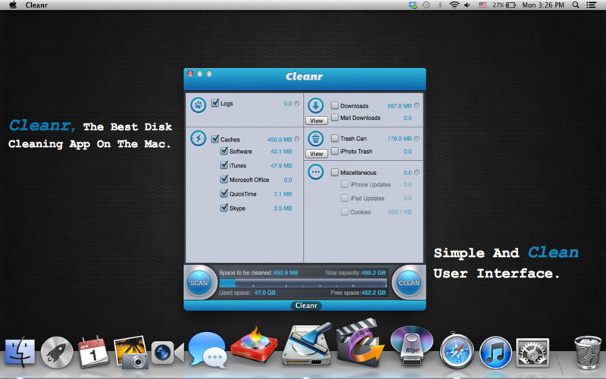The image size is (606, 379).
Task: Click the info icon beside Caches size
Action: coord(297,139)
